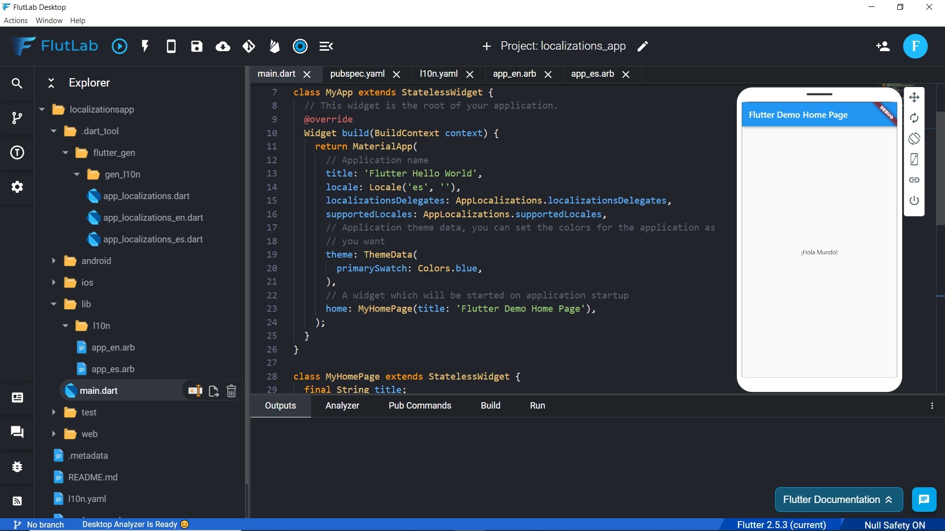Open the Pub Commands tab

[x=419, y=406]
